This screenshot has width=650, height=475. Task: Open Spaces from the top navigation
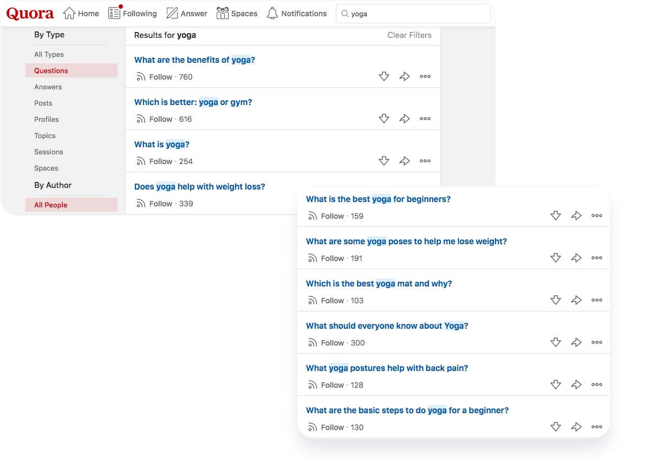pos(237,14)
